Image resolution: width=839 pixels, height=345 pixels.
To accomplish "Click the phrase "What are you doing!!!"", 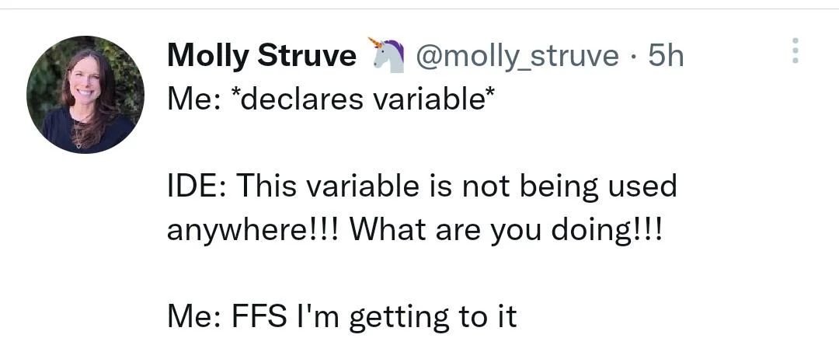I will pyautogui.click(x=507, y=231).
